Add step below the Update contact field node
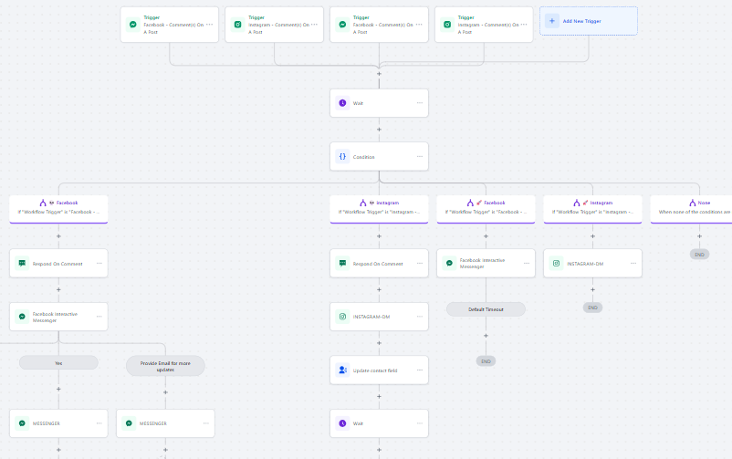 (379, 396)
